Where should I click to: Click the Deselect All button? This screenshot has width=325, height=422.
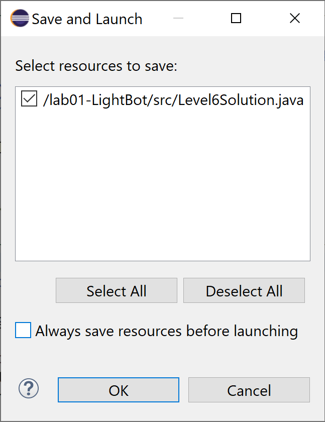click(x=244, y=290)
